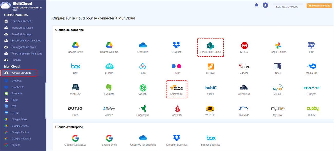Select the Shared with me cloud
Screen dimensions: 334x151
pyautogui.click(x=109, y=48)
